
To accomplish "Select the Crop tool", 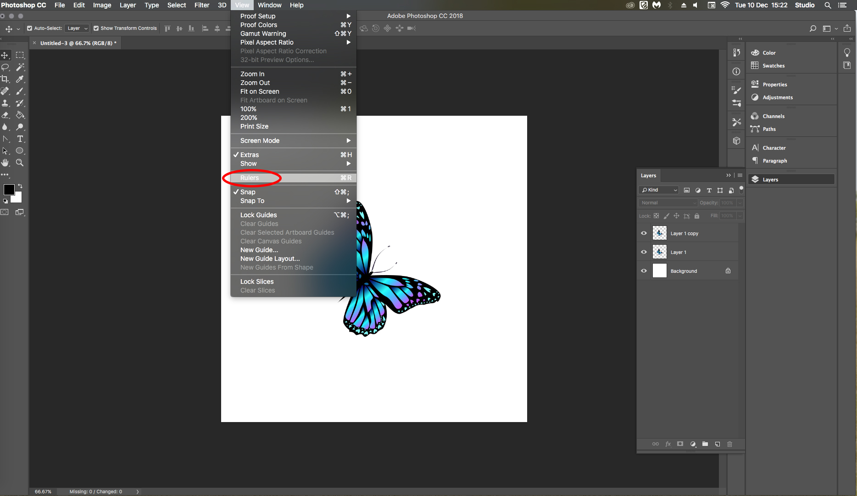I will 6,79.
